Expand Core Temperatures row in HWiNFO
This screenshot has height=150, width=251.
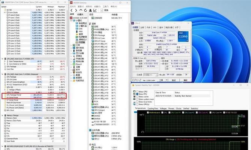coord(5,61)
